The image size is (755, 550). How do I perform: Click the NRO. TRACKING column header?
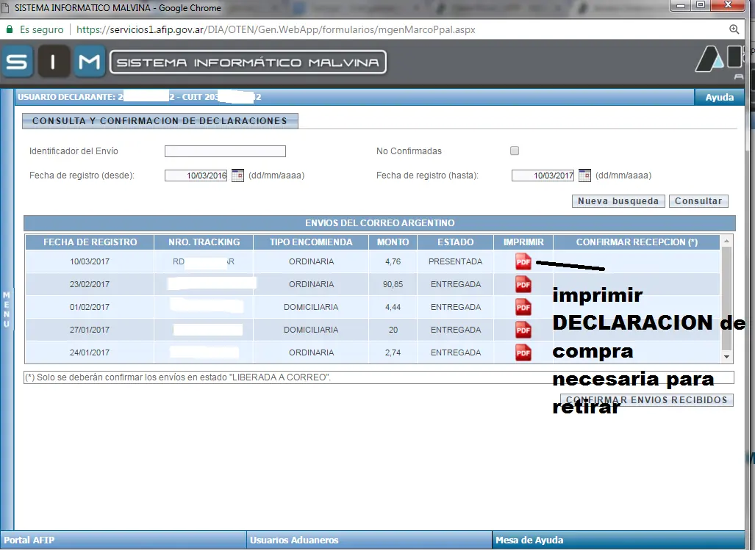point(204,242)
